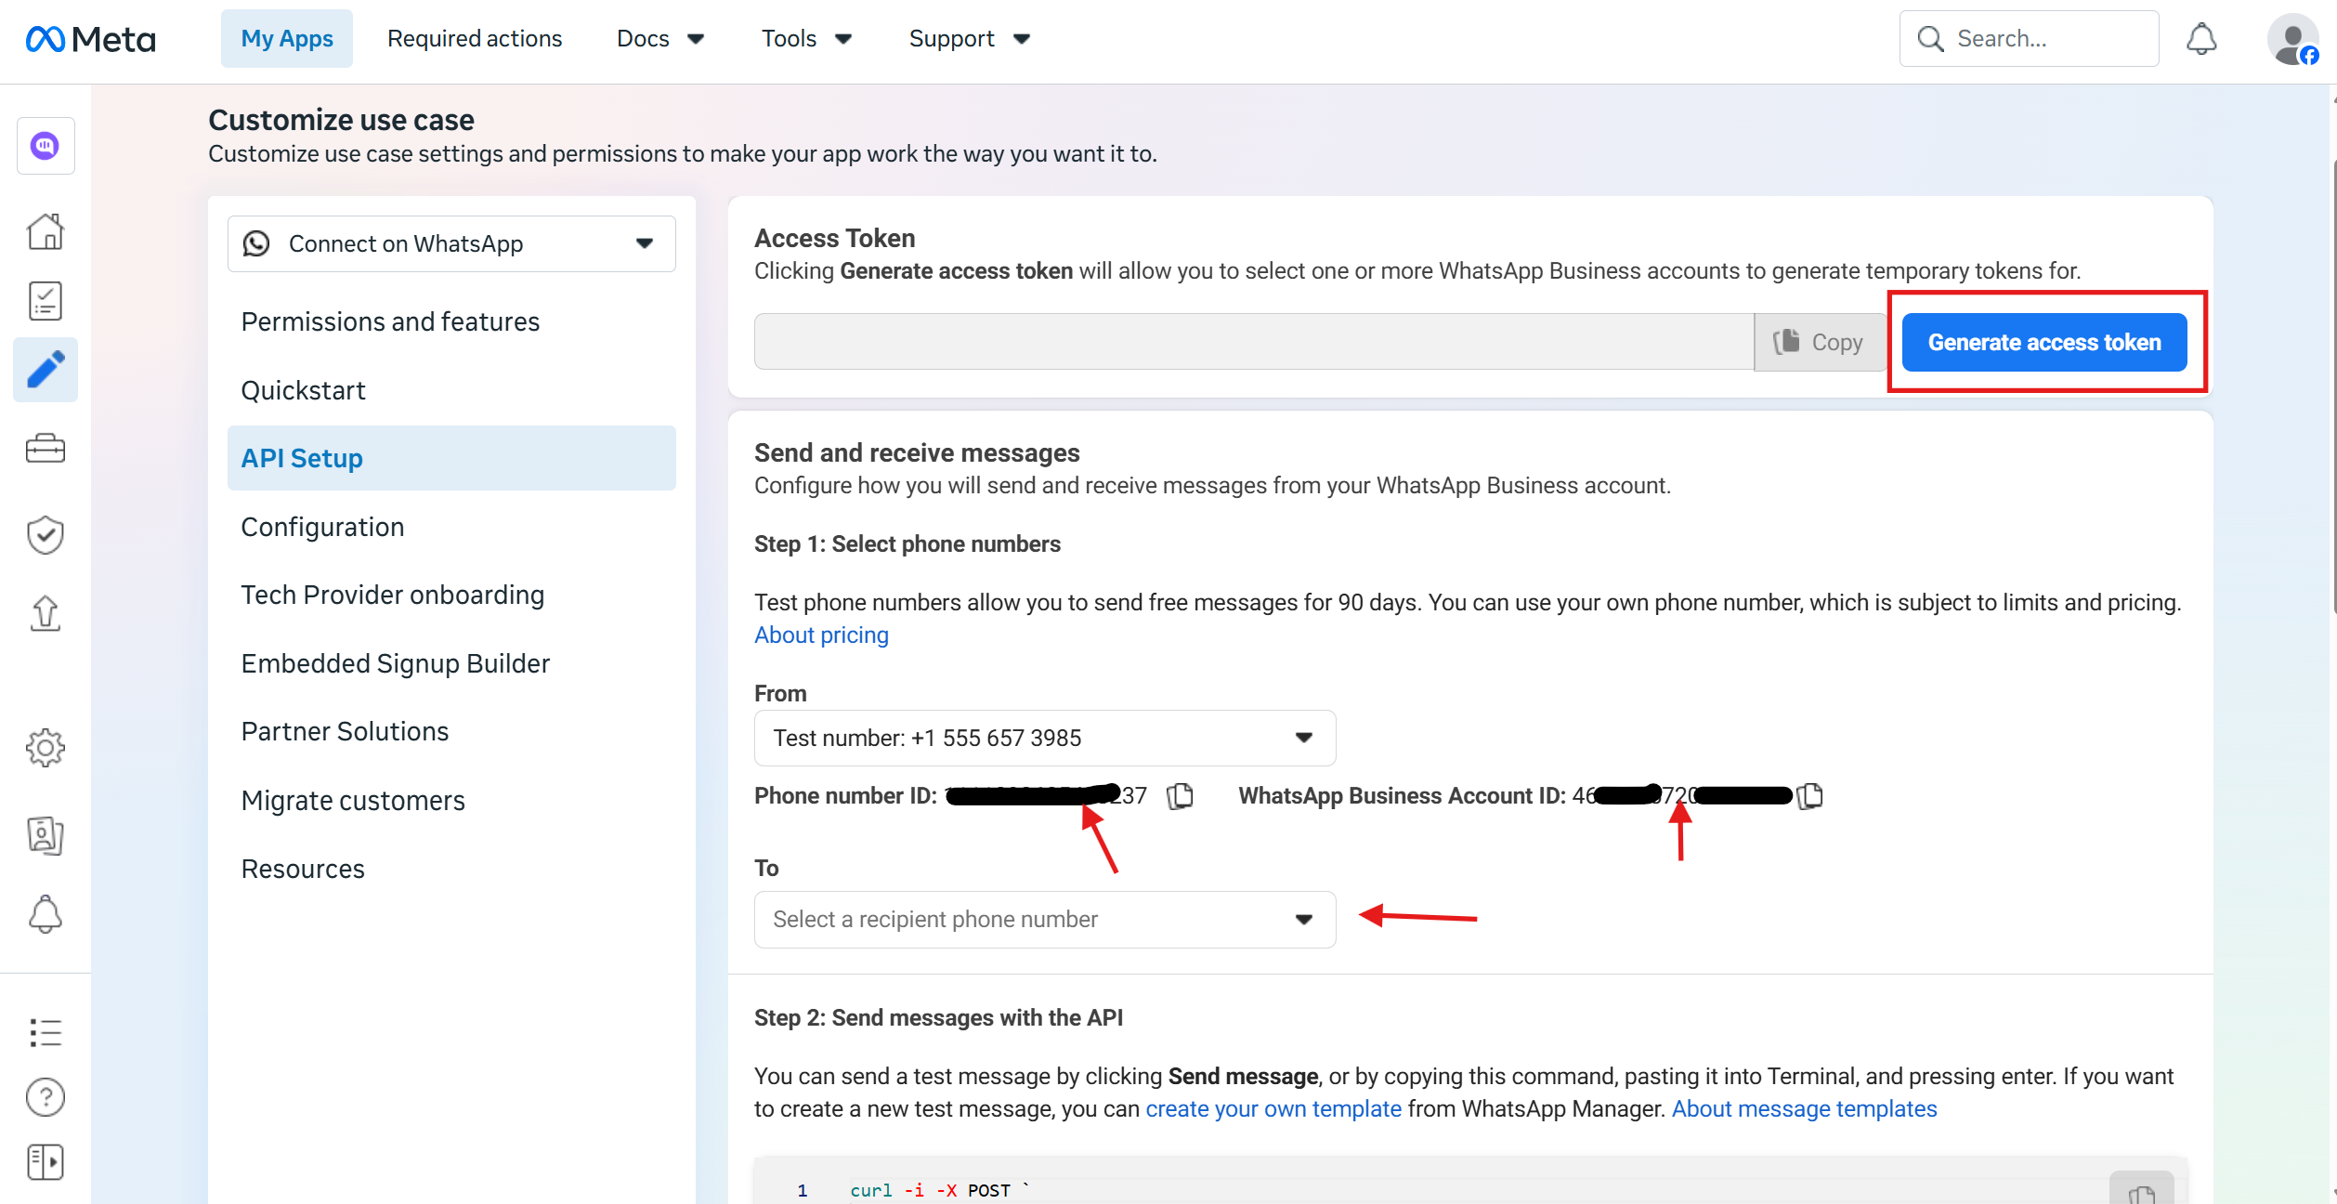2337x1204 pixels.
Task: Open Partner Solutions
Action: coord(345,731)
